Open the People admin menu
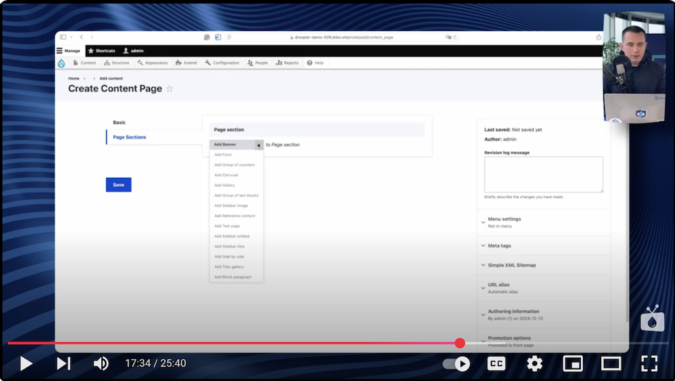This screenshot has width=675, height=381. click(x=258, y=63)
